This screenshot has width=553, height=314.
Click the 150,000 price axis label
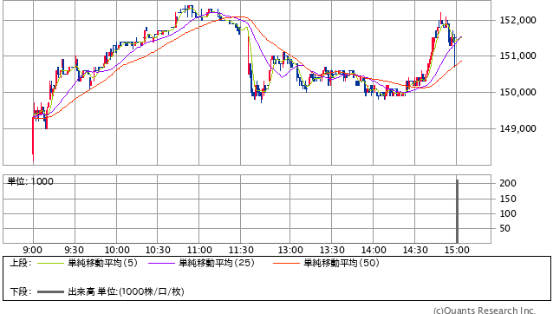click(x=517, y=92)
